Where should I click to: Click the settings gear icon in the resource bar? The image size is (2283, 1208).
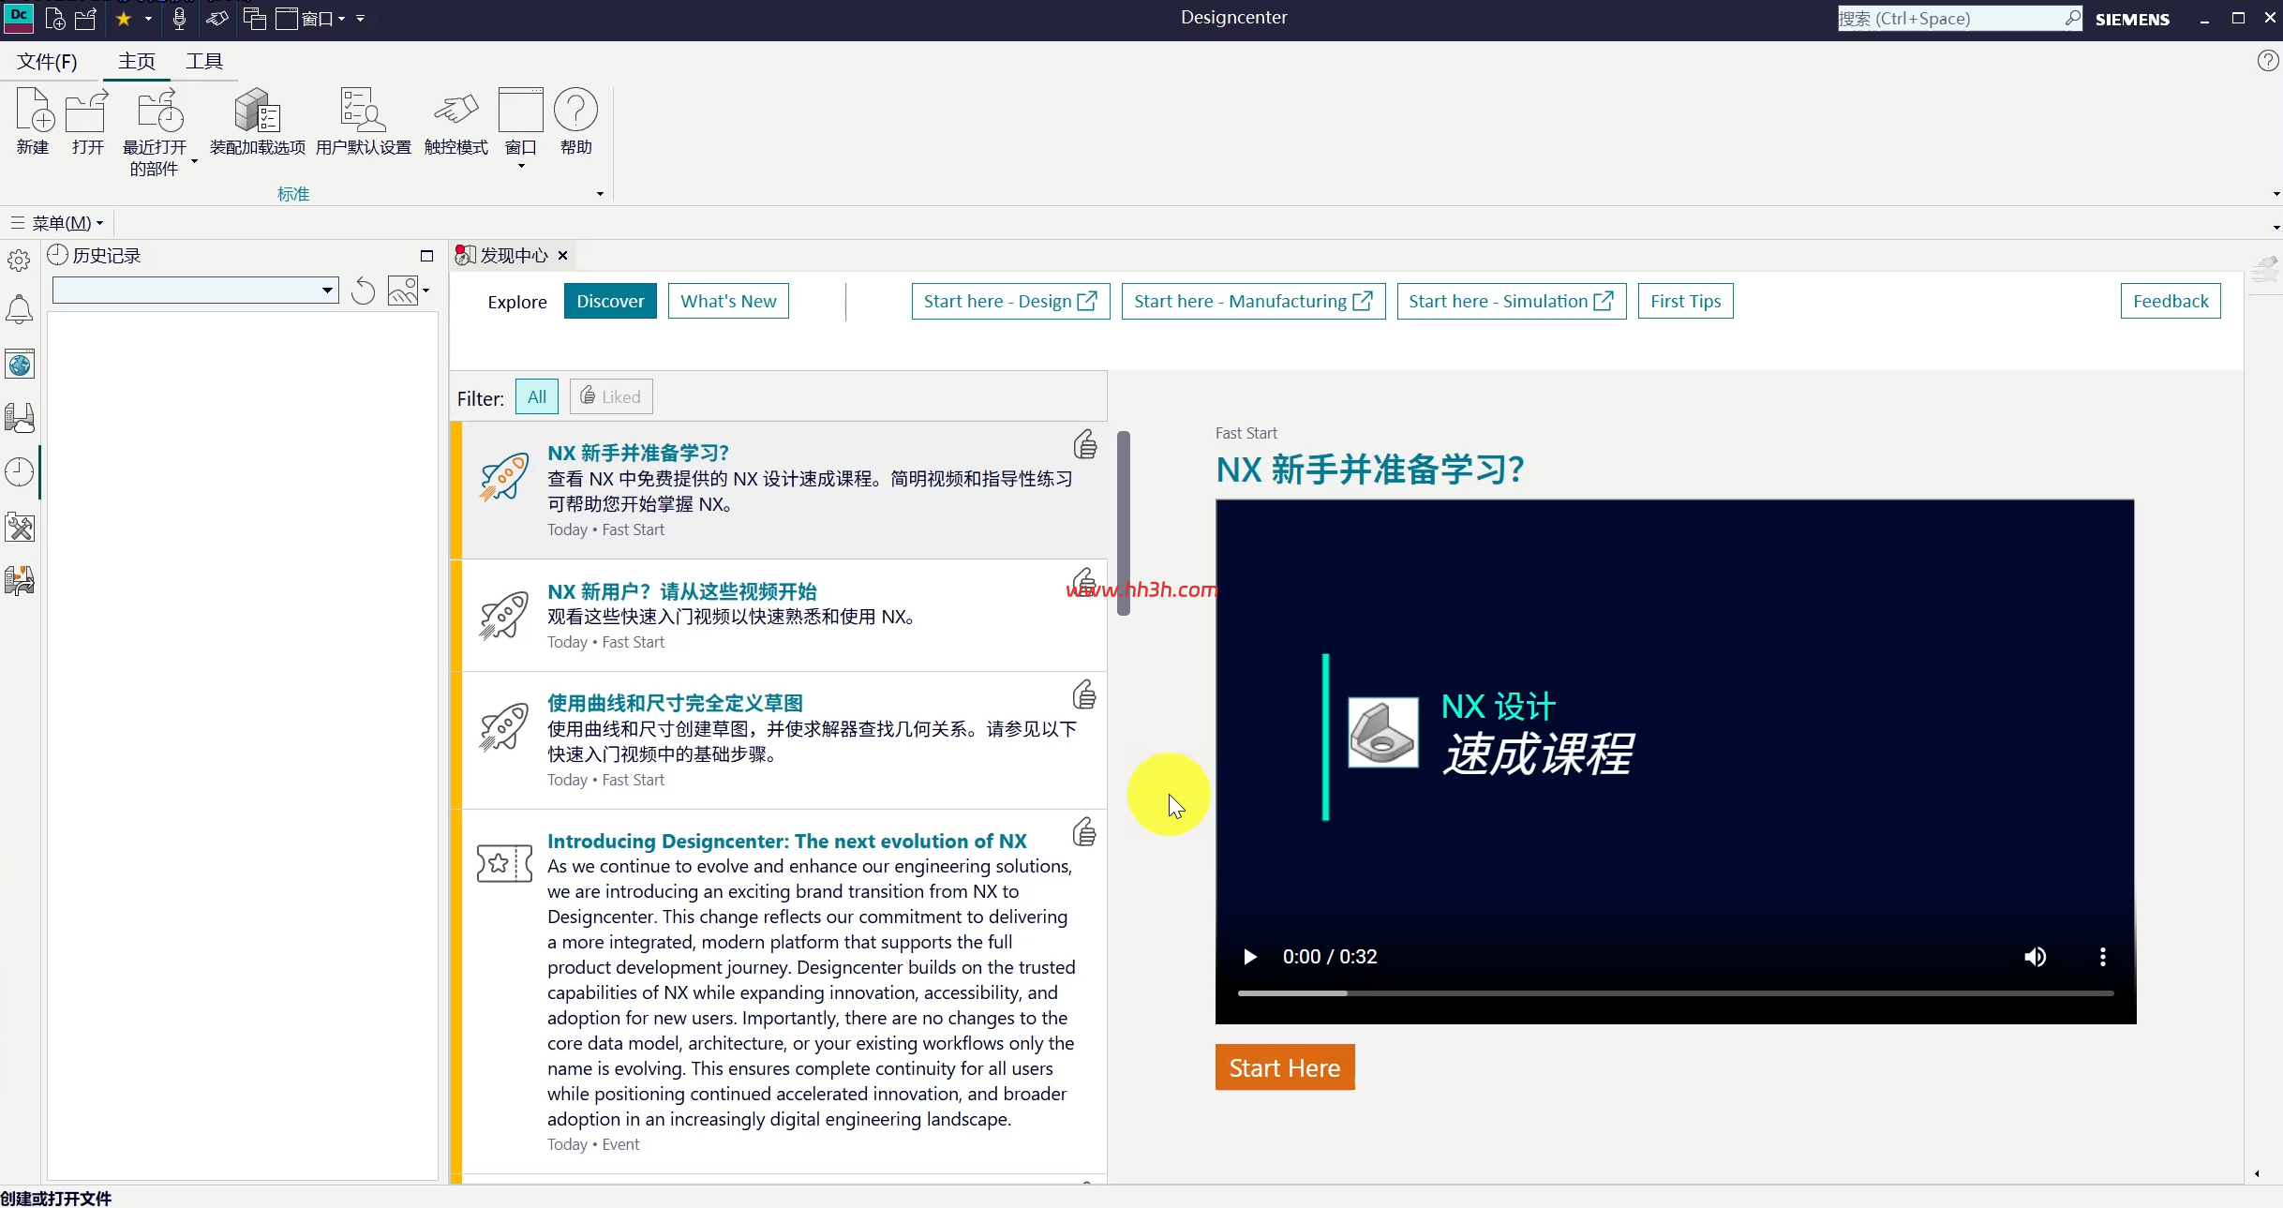click(x=19, y=260)
